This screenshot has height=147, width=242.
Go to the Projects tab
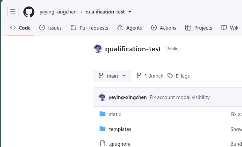tap(198, 28)
